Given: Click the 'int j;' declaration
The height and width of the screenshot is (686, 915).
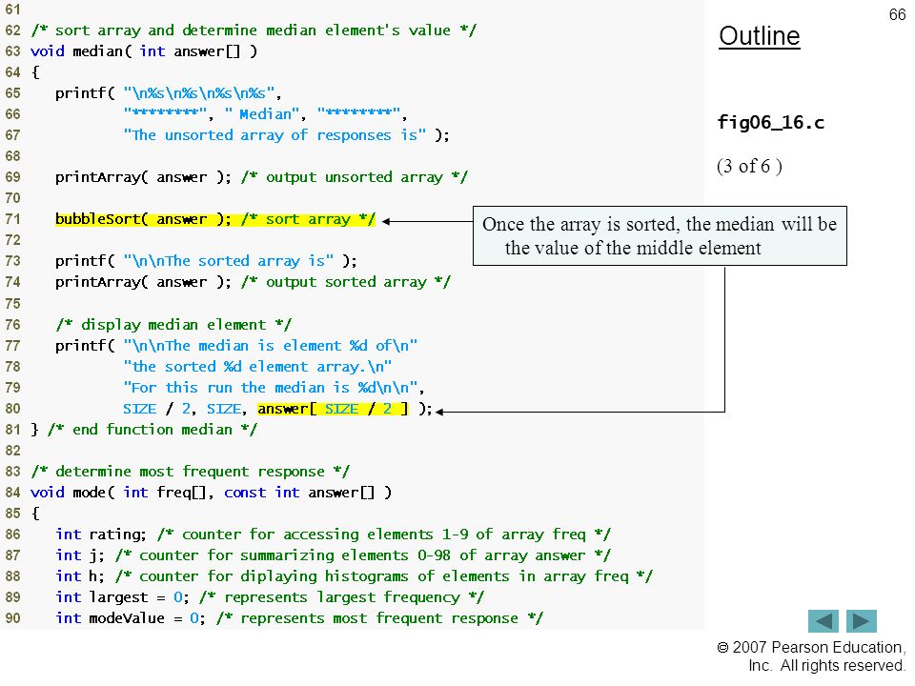Looking at the screenshot, I should (x=80, y=555).
